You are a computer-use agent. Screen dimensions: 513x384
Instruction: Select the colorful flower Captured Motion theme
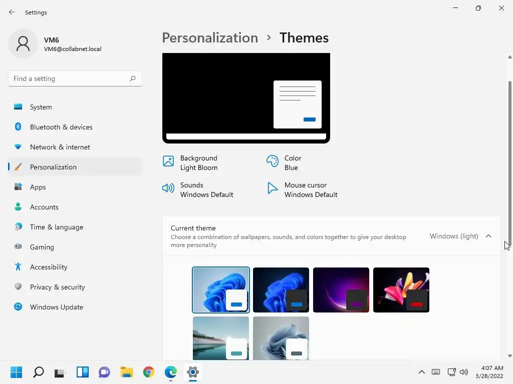pyautogui.click(x=401, y=290)
